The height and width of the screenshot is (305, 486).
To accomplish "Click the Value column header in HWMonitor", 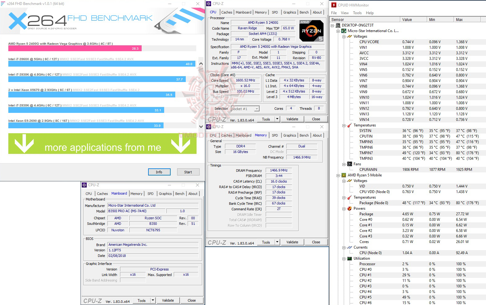I will (414, 19).
